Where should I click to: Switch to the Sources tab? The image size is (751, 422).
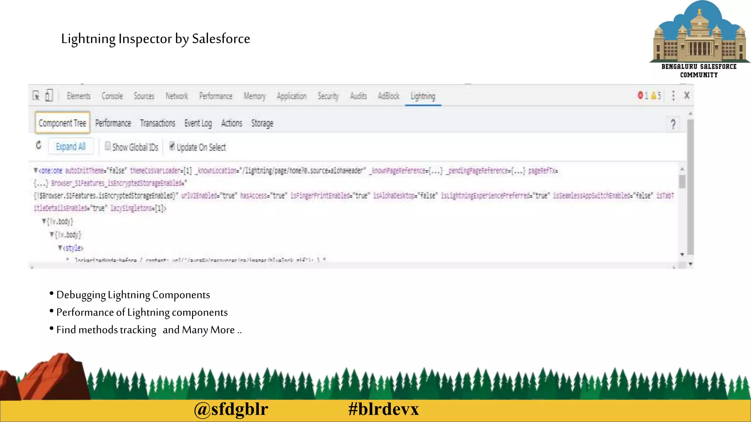[x=144, y=96]
